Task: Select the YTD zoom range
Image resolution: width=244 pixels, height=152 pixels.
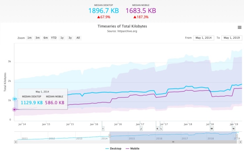Action: (54, 38)
